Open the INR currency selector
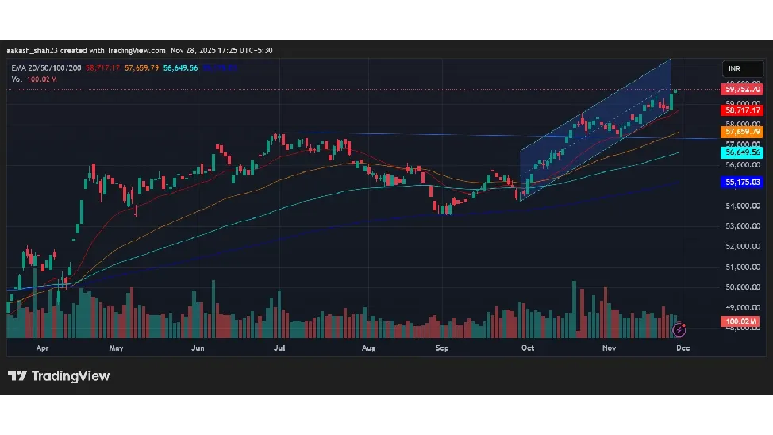Screen dimensions: 773x435 pos(736,69)
